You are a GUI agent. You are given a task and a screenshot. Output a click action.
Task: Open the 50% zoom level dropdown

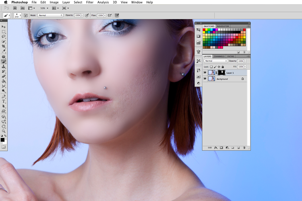point(44,8)
